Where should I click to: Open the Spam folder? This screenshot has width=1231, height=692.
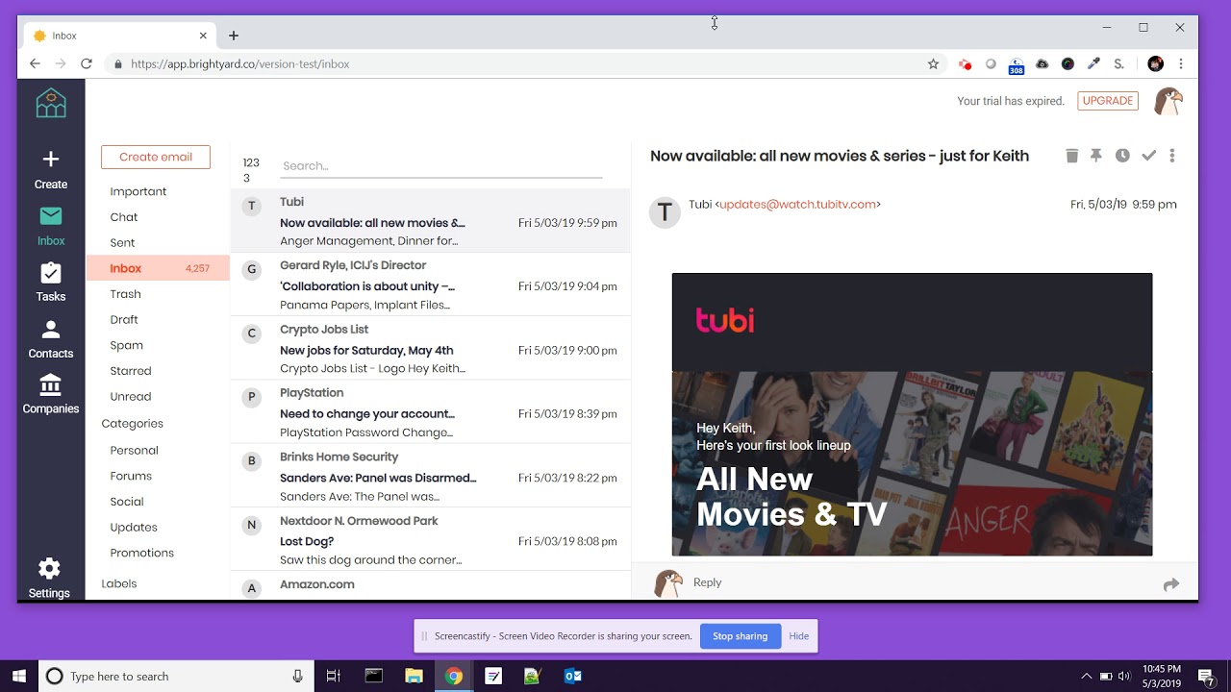[126, 345]
